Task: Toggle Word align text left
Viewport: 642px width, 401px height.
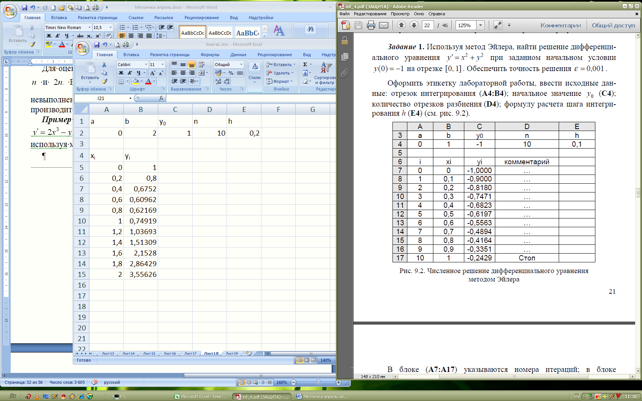Action: (122, 36)
